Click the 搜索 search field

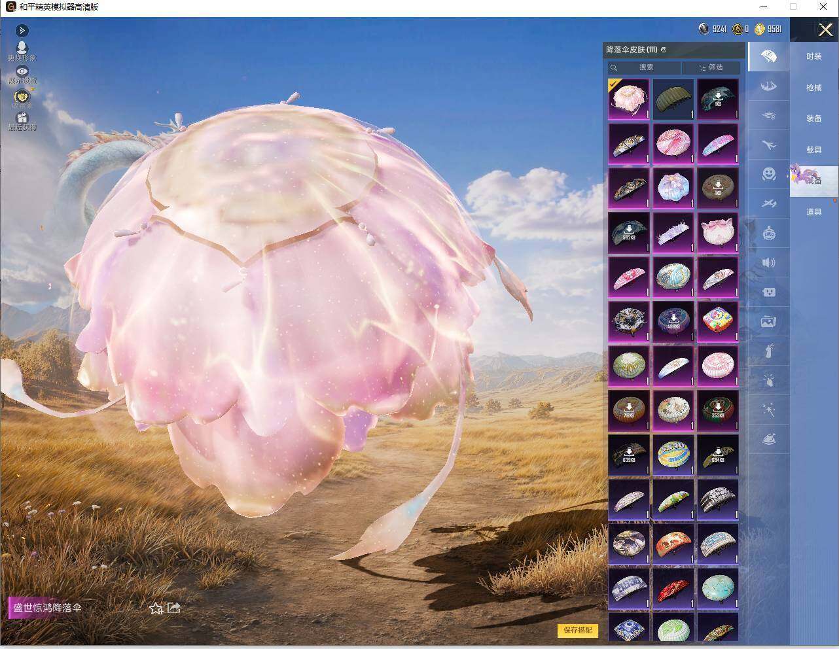pos(644,67)
